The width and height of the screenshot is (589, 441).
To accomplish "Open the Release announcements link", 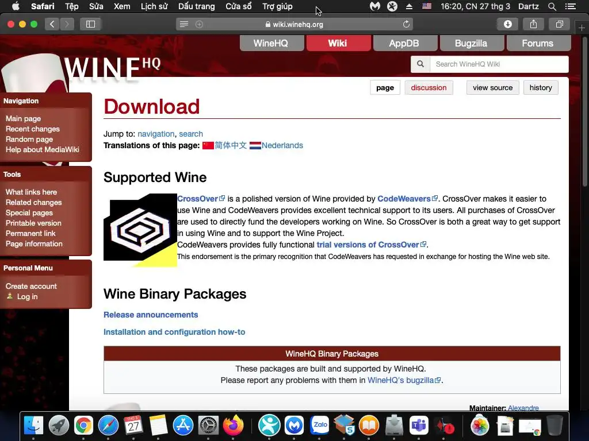I will [x=151, y=315].
